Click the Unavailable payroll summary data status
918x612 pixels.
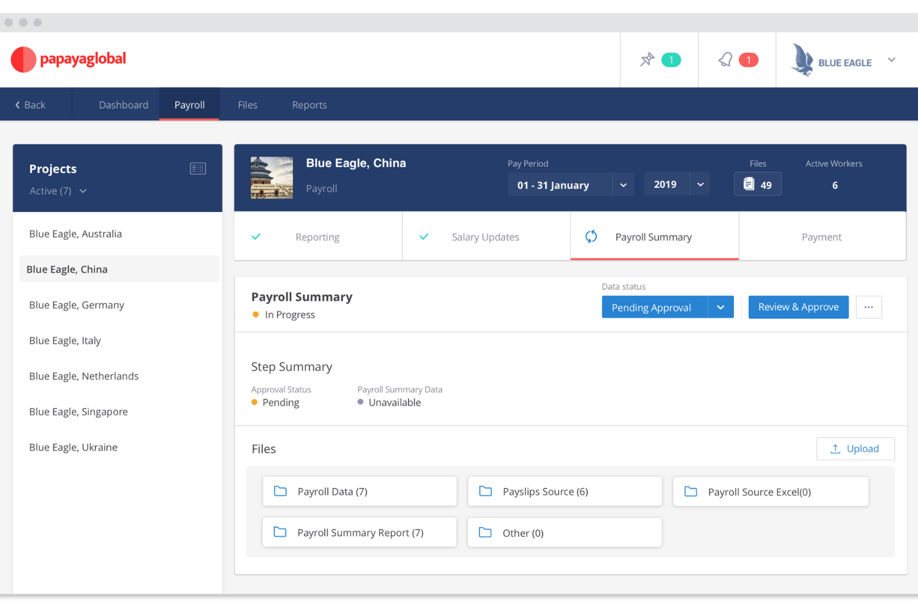[x=394, y=402]
